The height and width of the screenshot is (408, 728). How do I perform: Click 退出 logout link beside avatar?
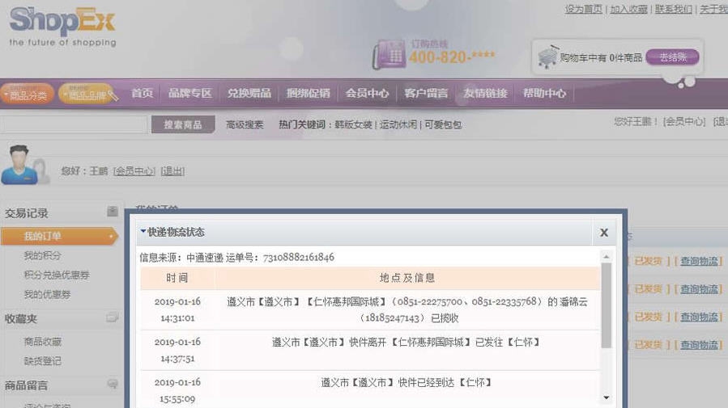172,171
